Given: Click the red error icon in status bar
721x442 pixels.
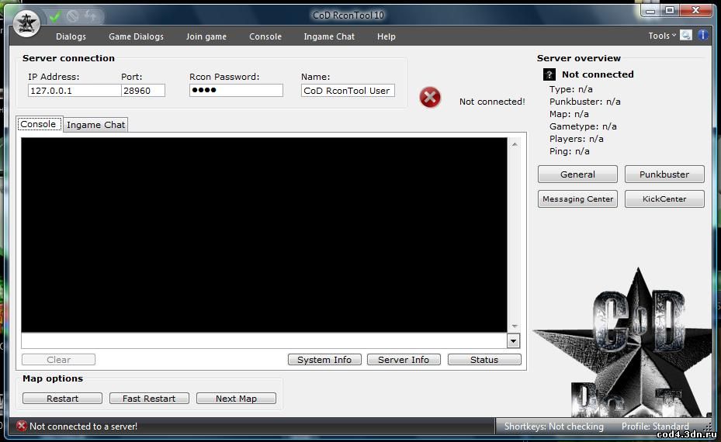Looking at the screenshot, I should 22,426.
